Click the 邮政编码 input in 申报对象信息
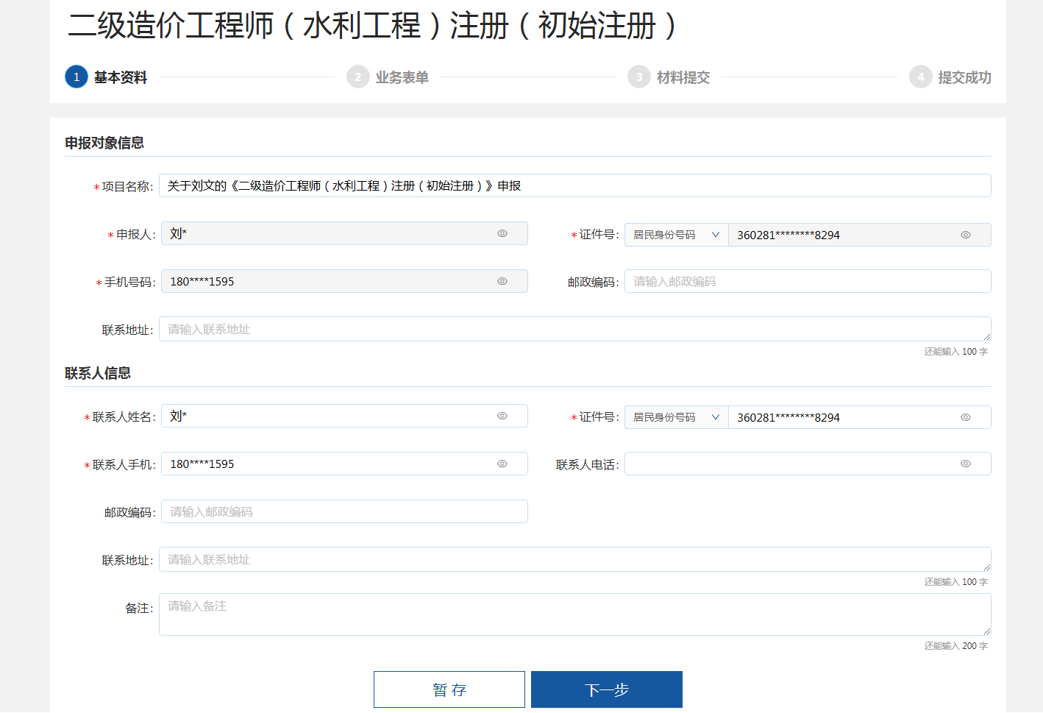This screenshot has height=713, width=1043. (808, 281)
